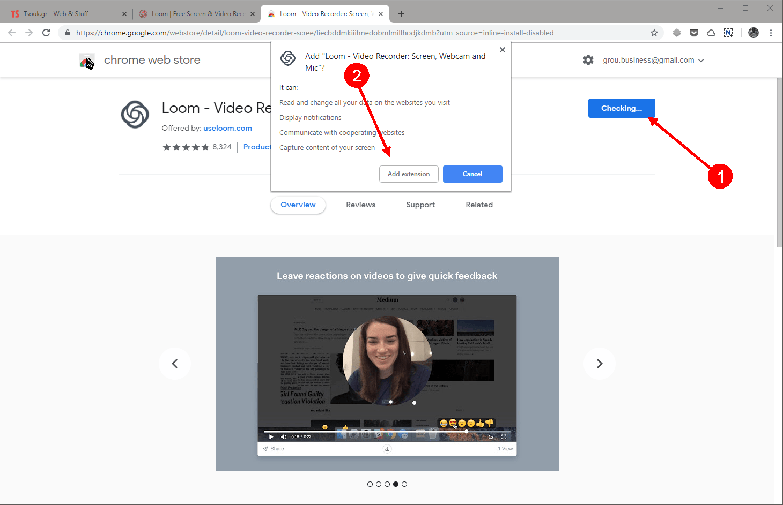The image size is (783, 505).
Task: Cancel the extension install dialog
Action: pyautogui.click(x=472, y=174)
